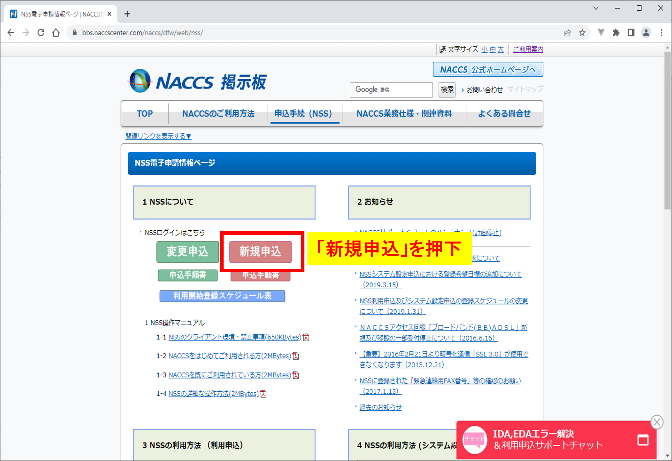Click 利用開始登録スケジュール表 button
Image resolution: width=672 pixels, height=461 pixels.
pyautogui.click(x=222, y=296)
